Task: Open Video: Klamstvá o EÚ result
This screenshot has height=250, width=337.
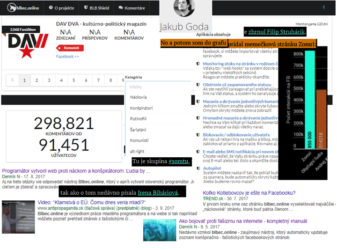Action: [x=92, y=202]
